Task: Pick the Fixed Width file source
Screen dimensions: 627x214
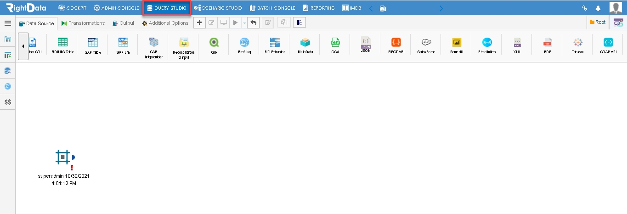Action: [487, 45]
